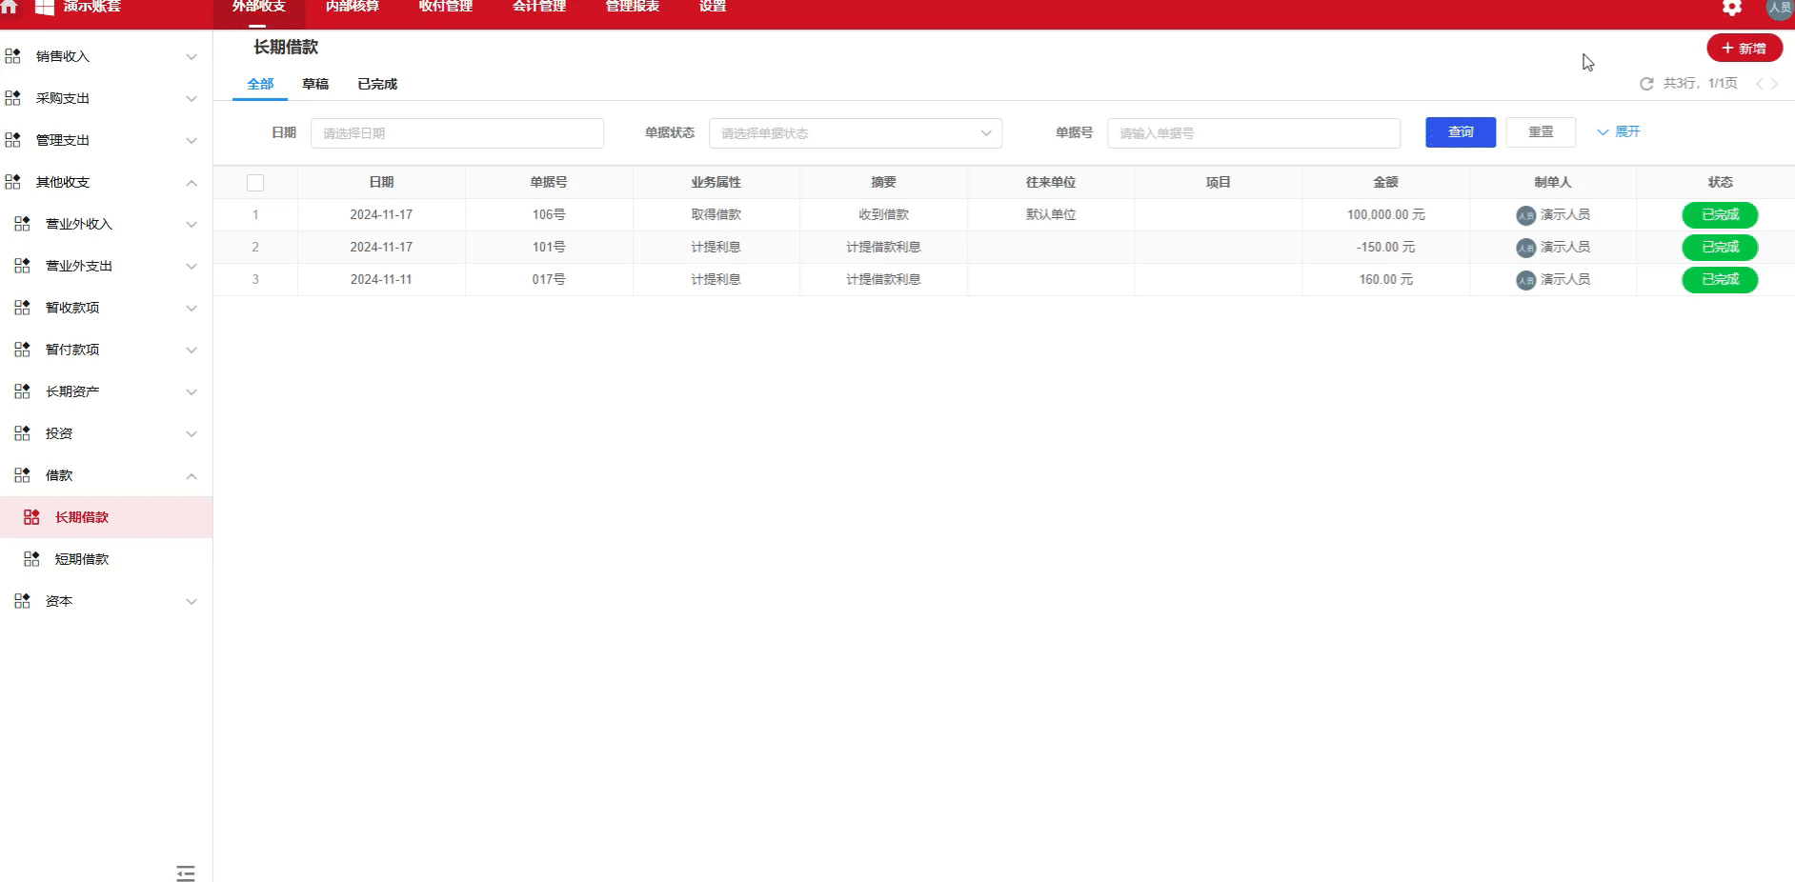Click the next page arrow
Viewport: 1795px width, 882px height.
pos(1774,84)
